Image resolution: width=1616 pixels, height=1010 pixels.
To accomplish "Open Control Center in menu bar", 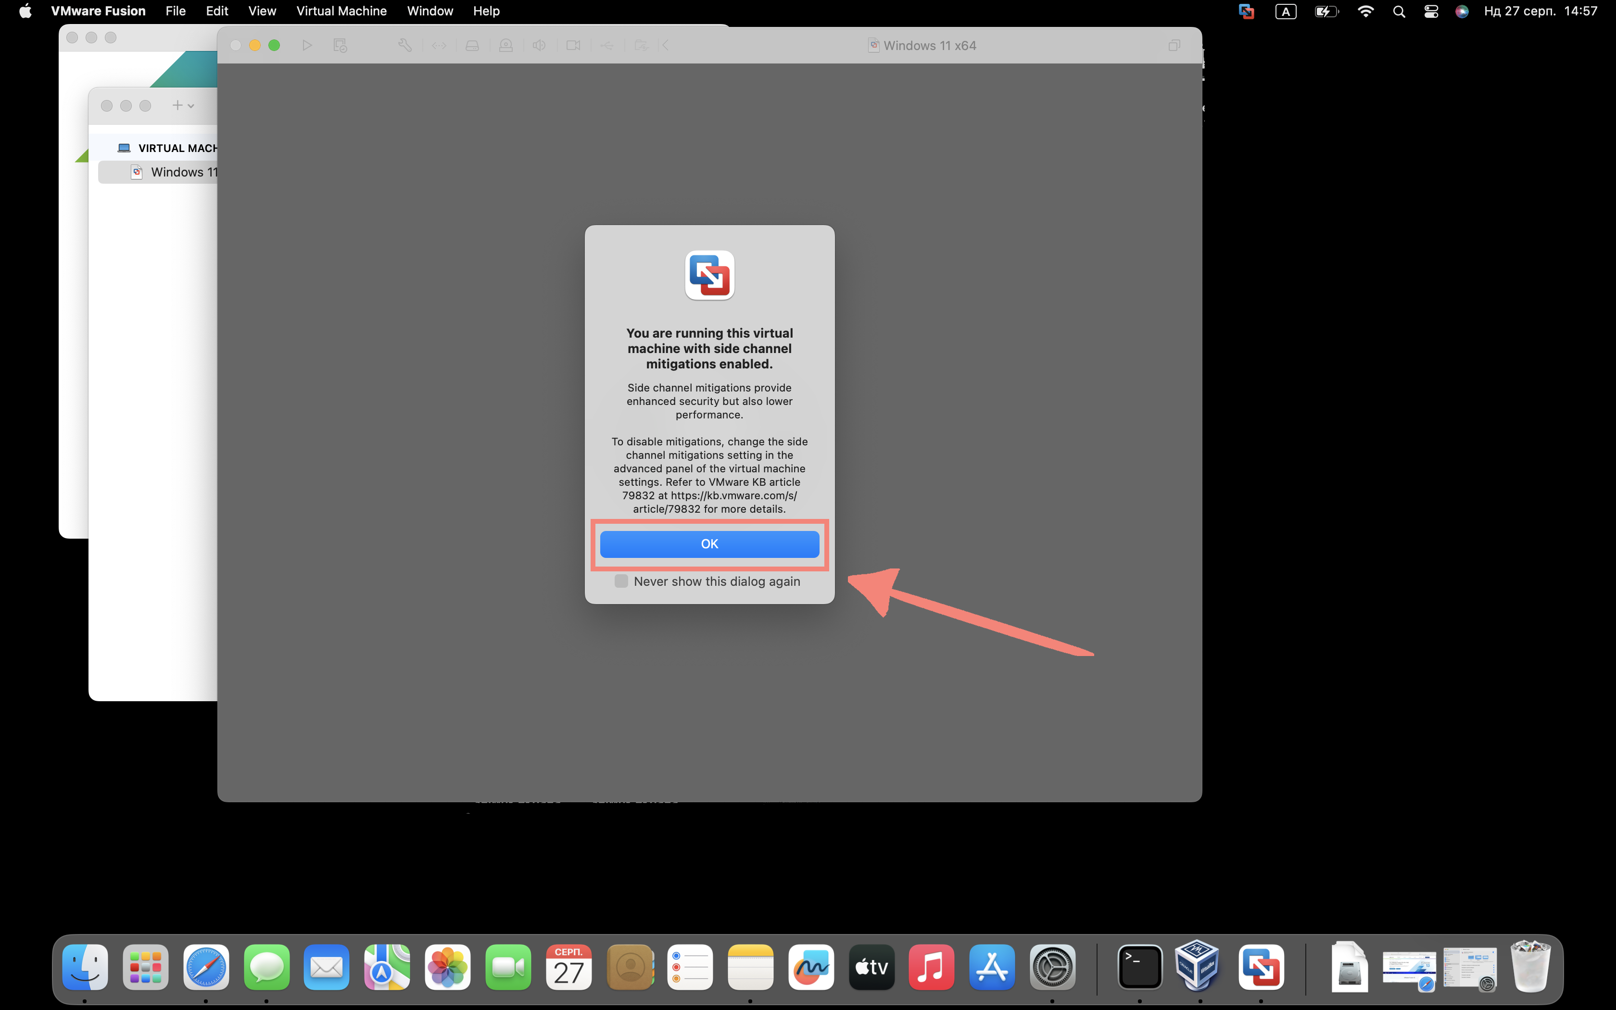I will pyautogui.click(x=1431, y=11).
